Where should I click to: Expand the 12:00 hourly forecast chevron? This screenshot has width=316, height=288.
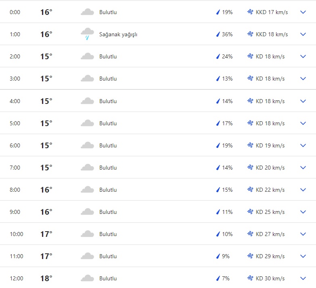[303, 278]
